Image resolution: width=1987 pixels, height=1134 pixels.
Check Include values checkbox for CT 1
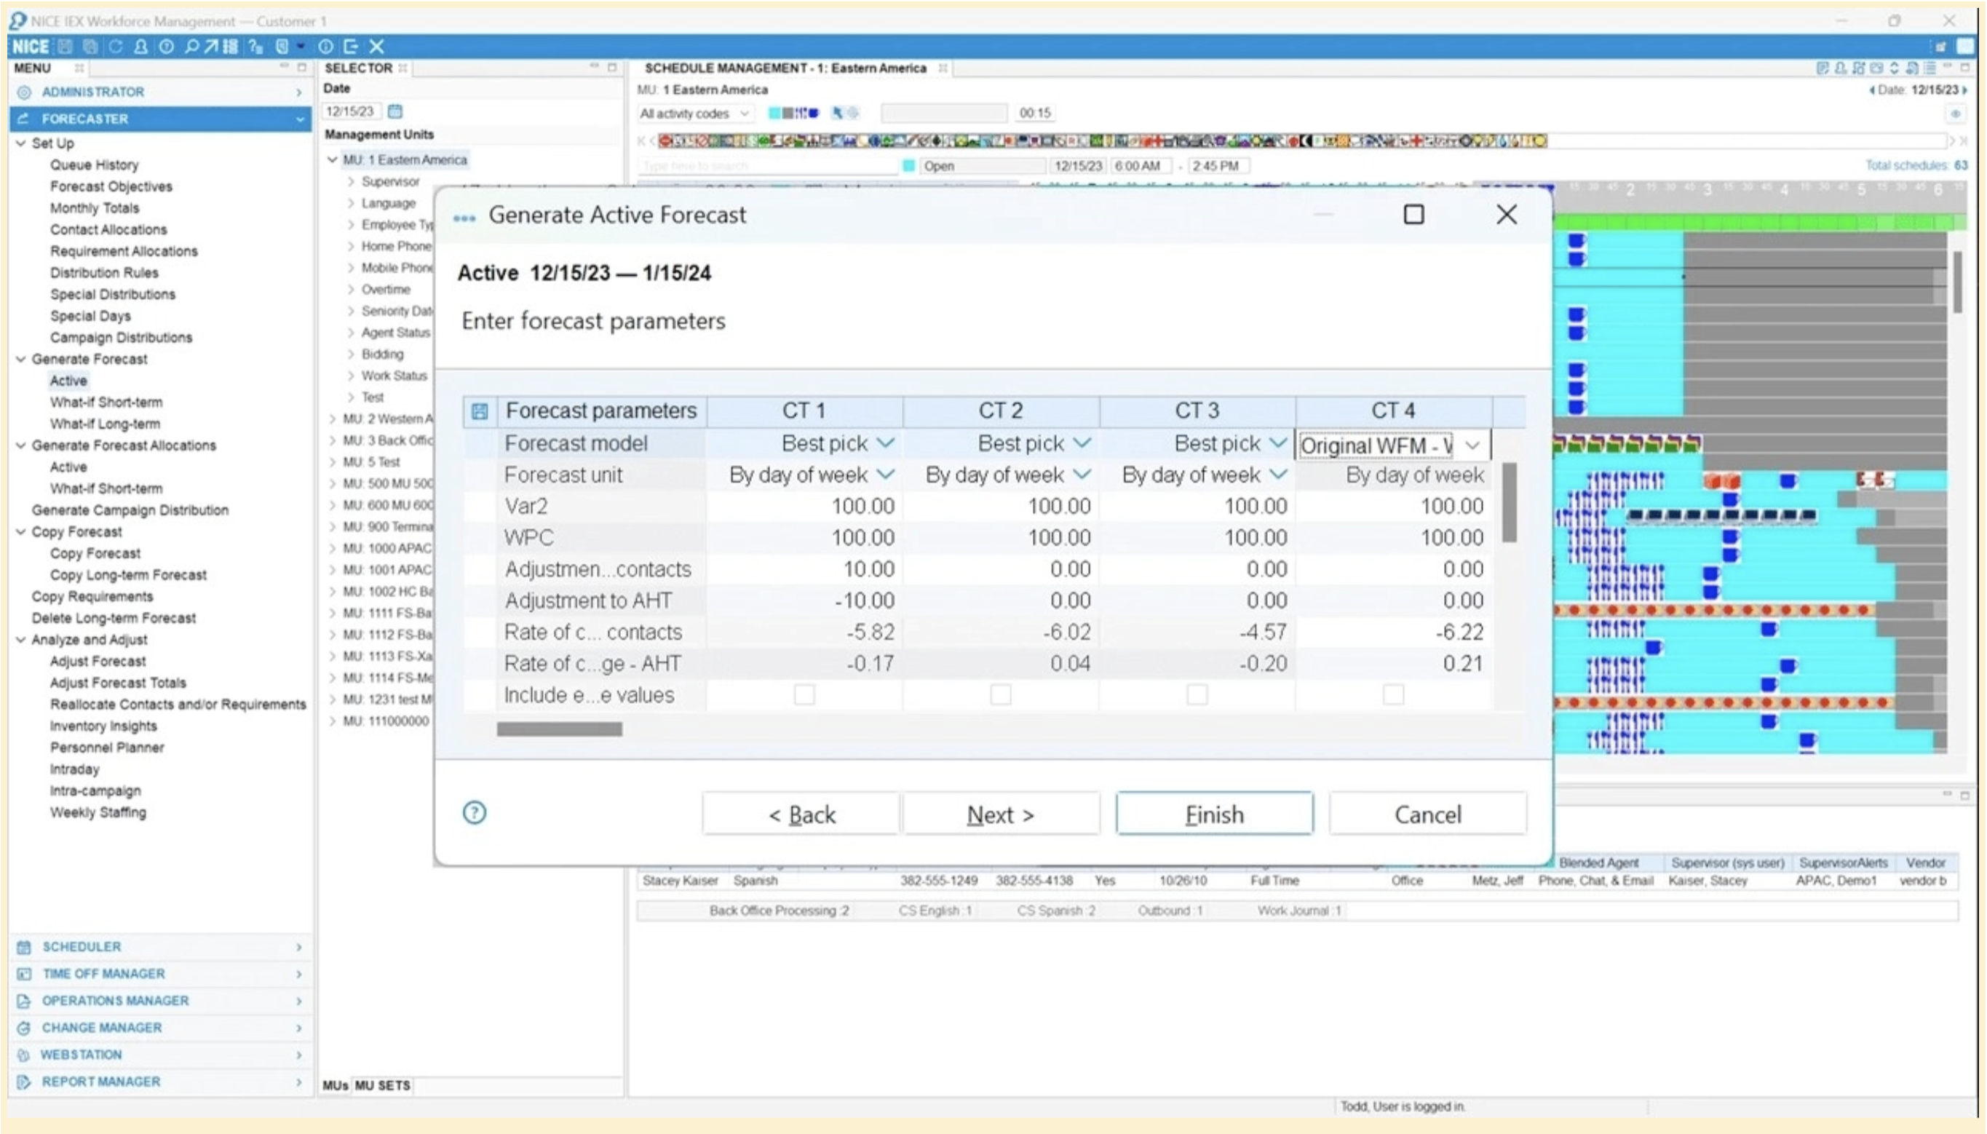(x=804, y=694)
